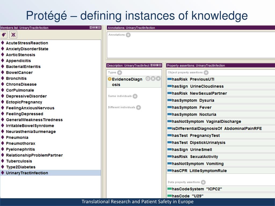
Task: Click the EvidenceDiagnosis class circle icon
Action: tap(110, 79)
